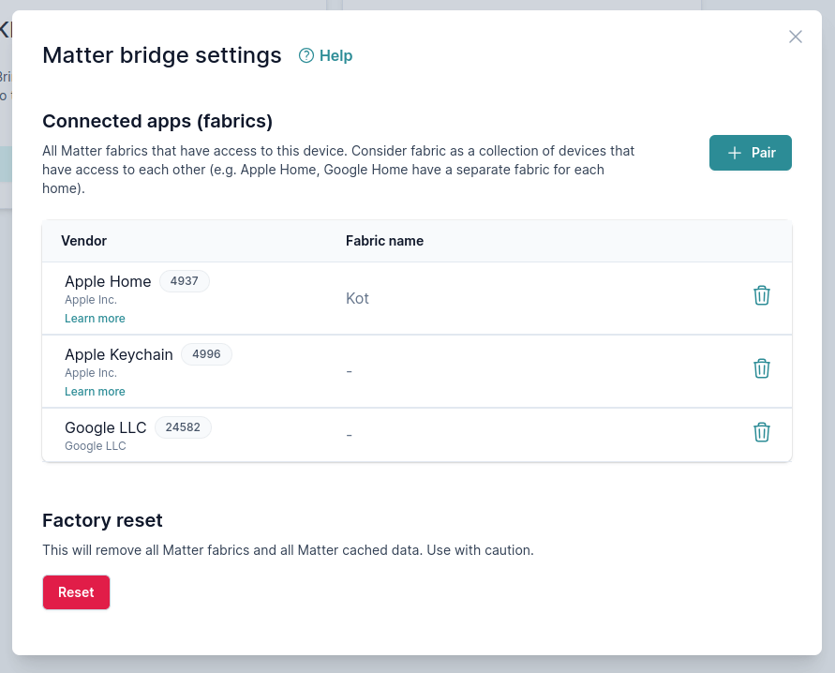Open Learn more under Apple Keychain
This screenshot has width=835, height=673.
pyautogui.click(x=95, y=392)
